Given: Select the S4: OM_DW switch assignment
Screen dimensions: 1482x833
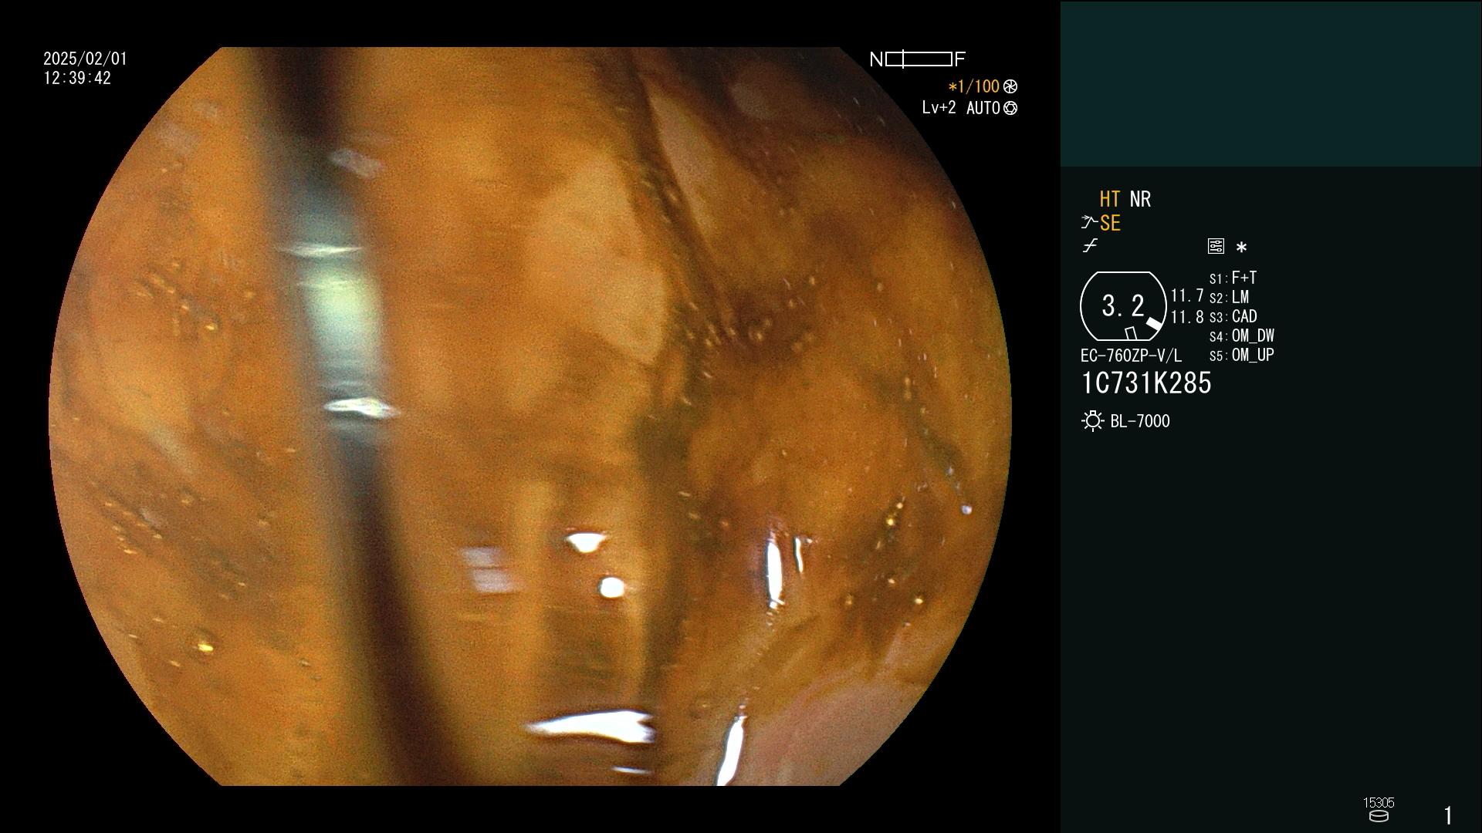Looking at the screenshot, I should tap(1242, 336).
